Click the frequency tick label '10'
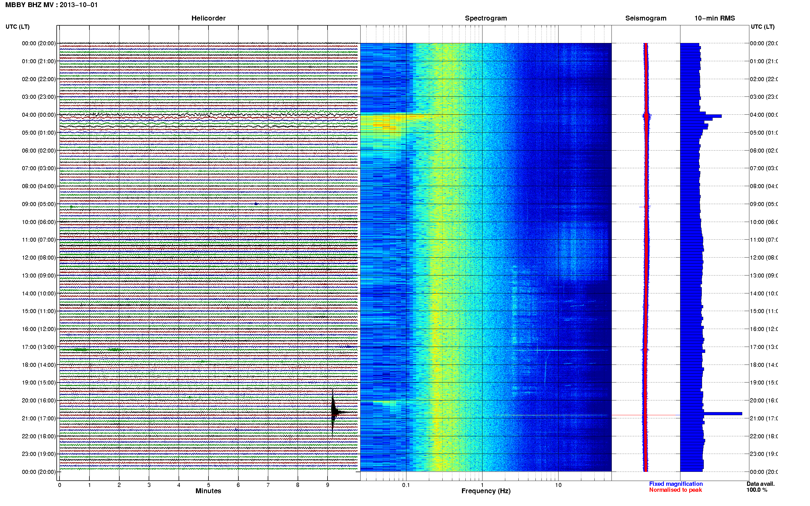Image resolution: width=810 pixels, height=506 pixels. pos(558,485)
